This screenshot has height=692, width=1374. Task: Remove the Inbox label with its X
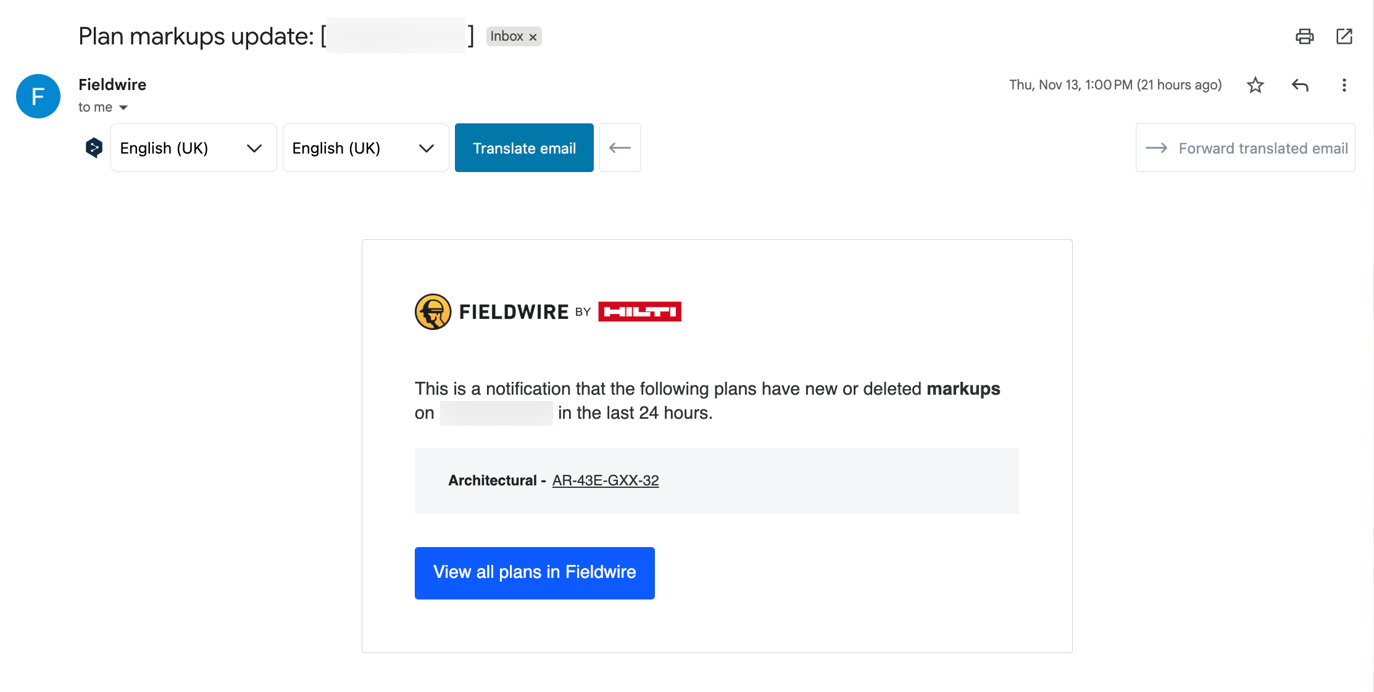(x=533, y=37)
